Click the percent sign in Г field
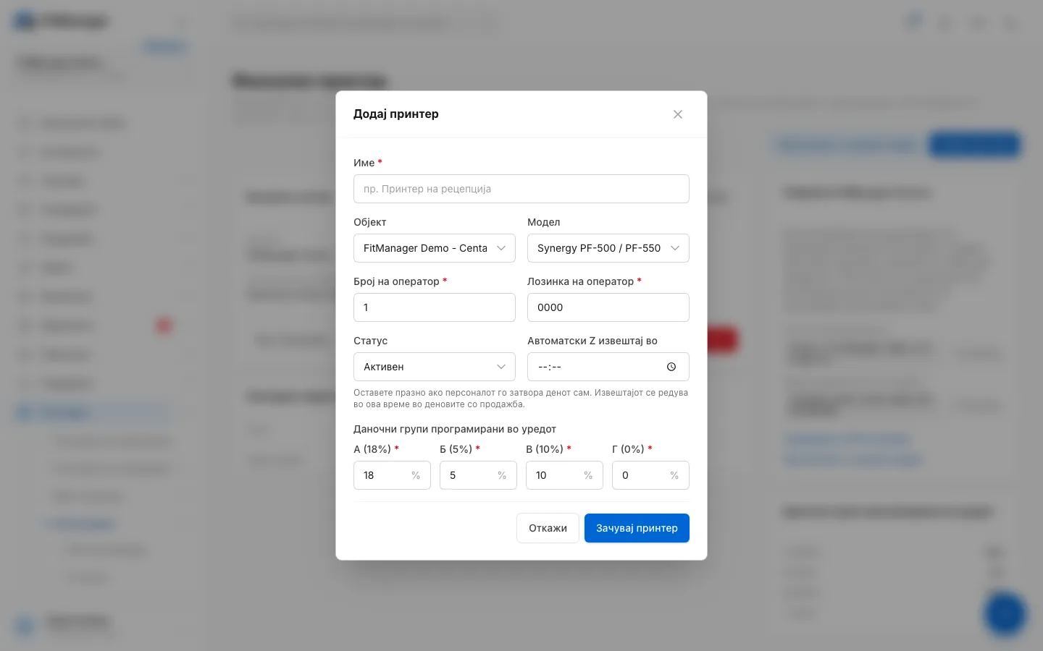The height and width of the screenshot is (651, 1043). (x=674, y=475)
